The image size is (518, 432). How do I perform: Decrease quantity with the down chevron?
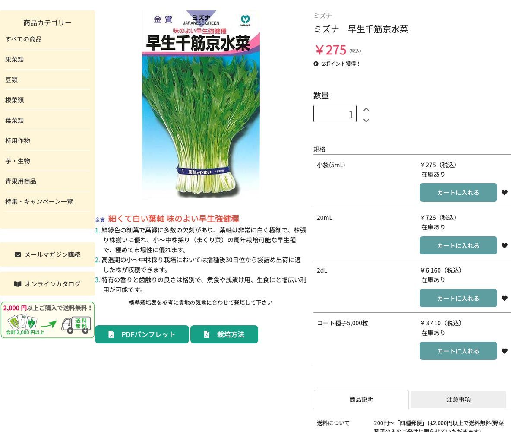tap(366, 121)
